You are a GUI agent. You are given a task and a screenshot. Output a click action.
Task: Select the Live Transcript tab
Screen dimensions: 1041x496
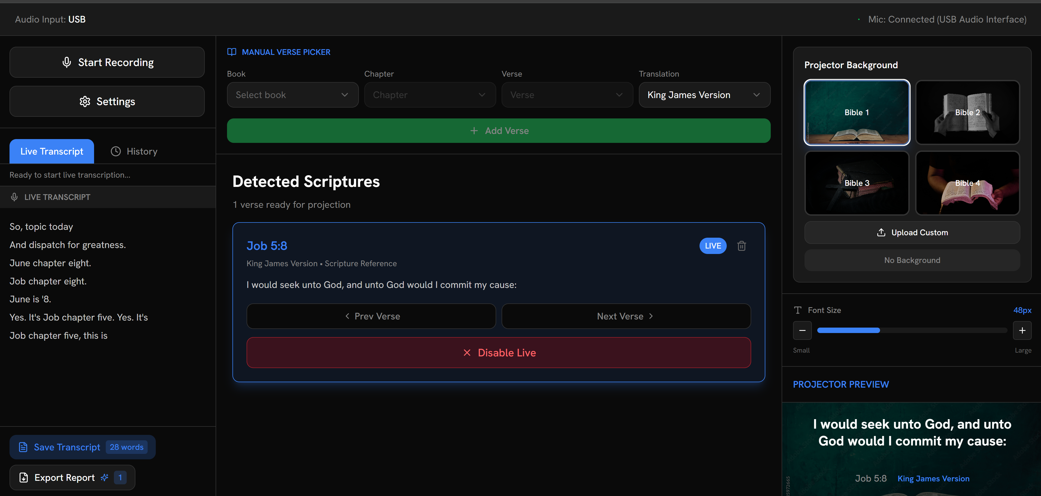[x=51, y=151]
